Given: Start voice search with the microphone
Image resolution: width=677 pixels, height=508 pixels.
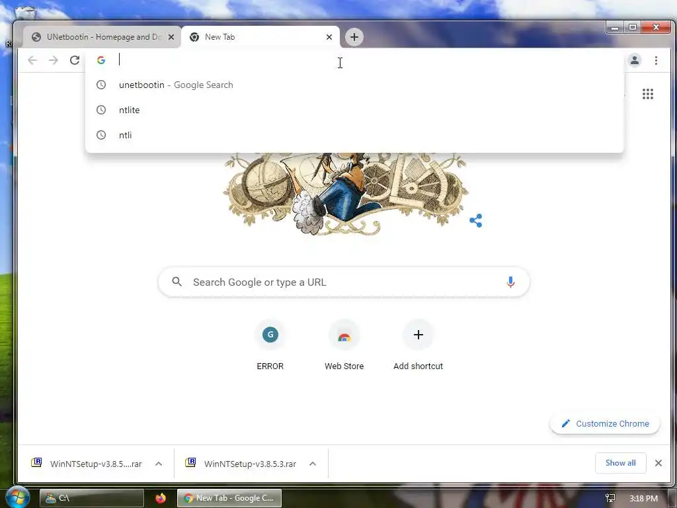Looking at the screenshot, I should coord(510,282).
